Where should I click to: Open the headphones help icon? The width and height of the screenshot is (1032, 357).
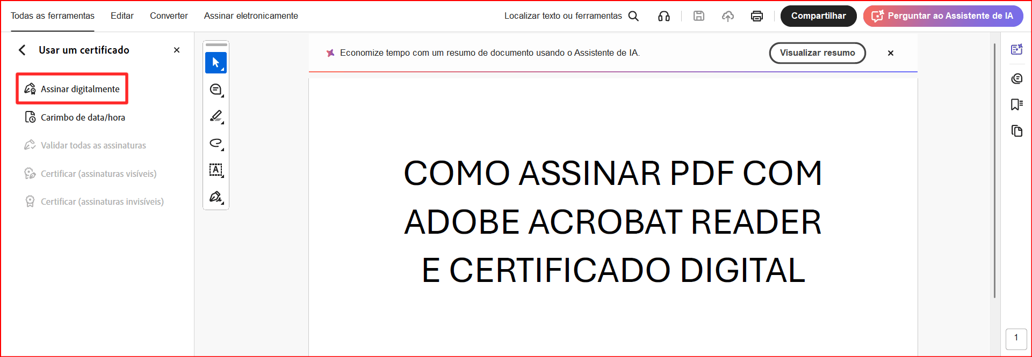(664, 16)
